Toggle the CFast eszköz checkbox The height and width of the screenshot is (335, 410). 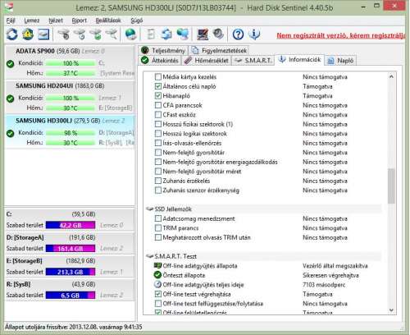tap(158, 114)
